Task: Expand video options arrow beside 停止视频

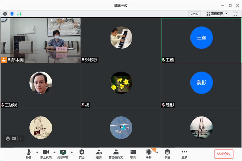Action: (x=54, y=152)
